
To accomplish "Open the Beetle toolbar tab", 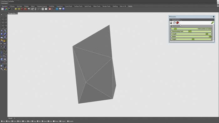I will point(130,6).
